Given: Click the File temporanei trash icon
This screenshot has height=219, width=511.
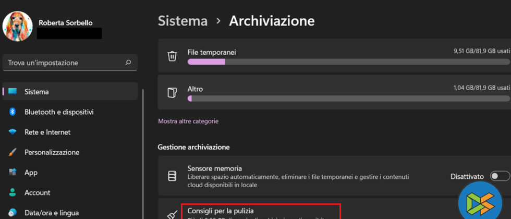Looking at the screenshot, I should pyautogui.click(x=172, y=56).
